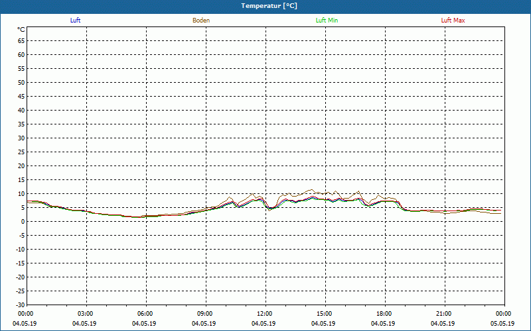
Task: Click the -20 value on y-axis
Action: 21,277
